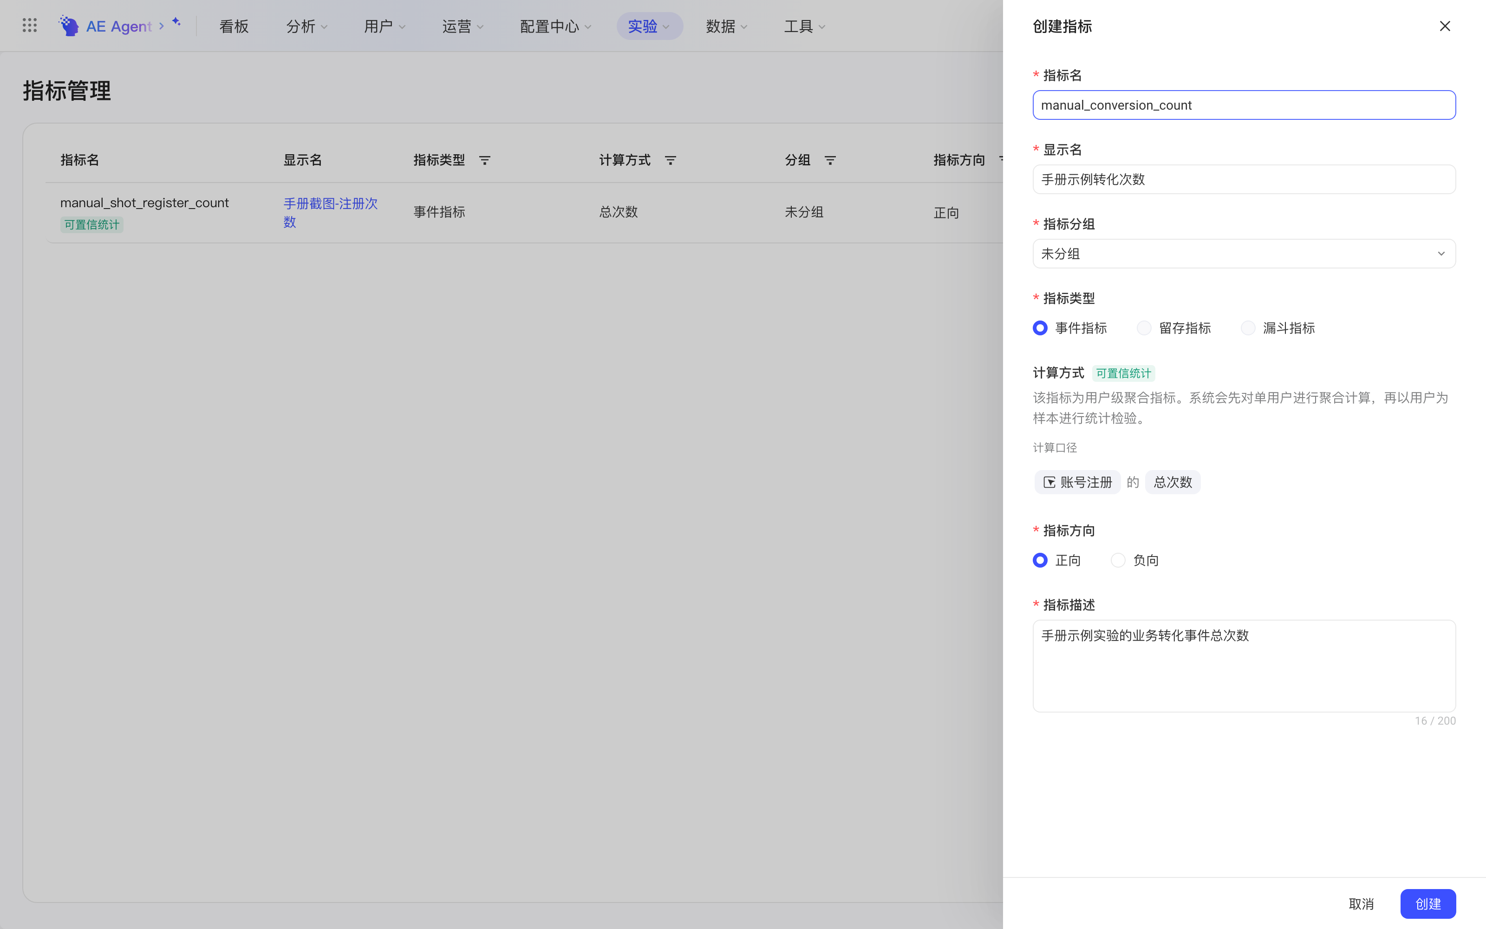Open the 实验 menu
Image resolution: width=1486 pixels, height=929 pixels.
click(x=649, y=26)
